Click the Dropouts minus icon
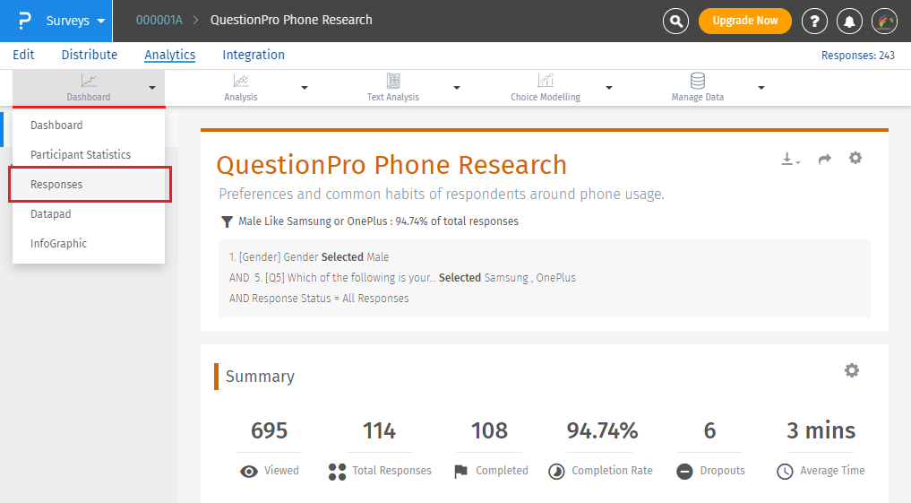This screenshot has width=911, height=503. tap(685, 472)
